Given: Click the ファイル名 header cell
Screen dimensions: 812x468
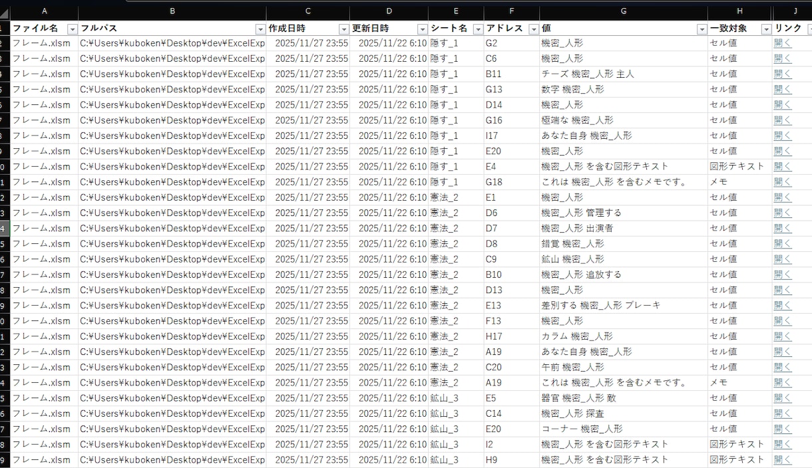Looking at the screenshot, I should coord(45,29).
